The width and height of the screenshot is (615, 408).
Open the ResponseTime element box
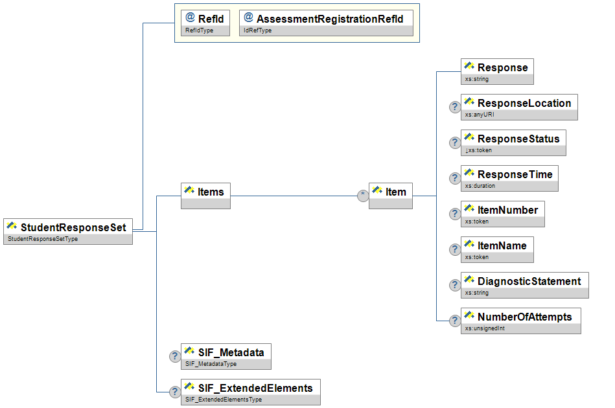coord(509,175)
